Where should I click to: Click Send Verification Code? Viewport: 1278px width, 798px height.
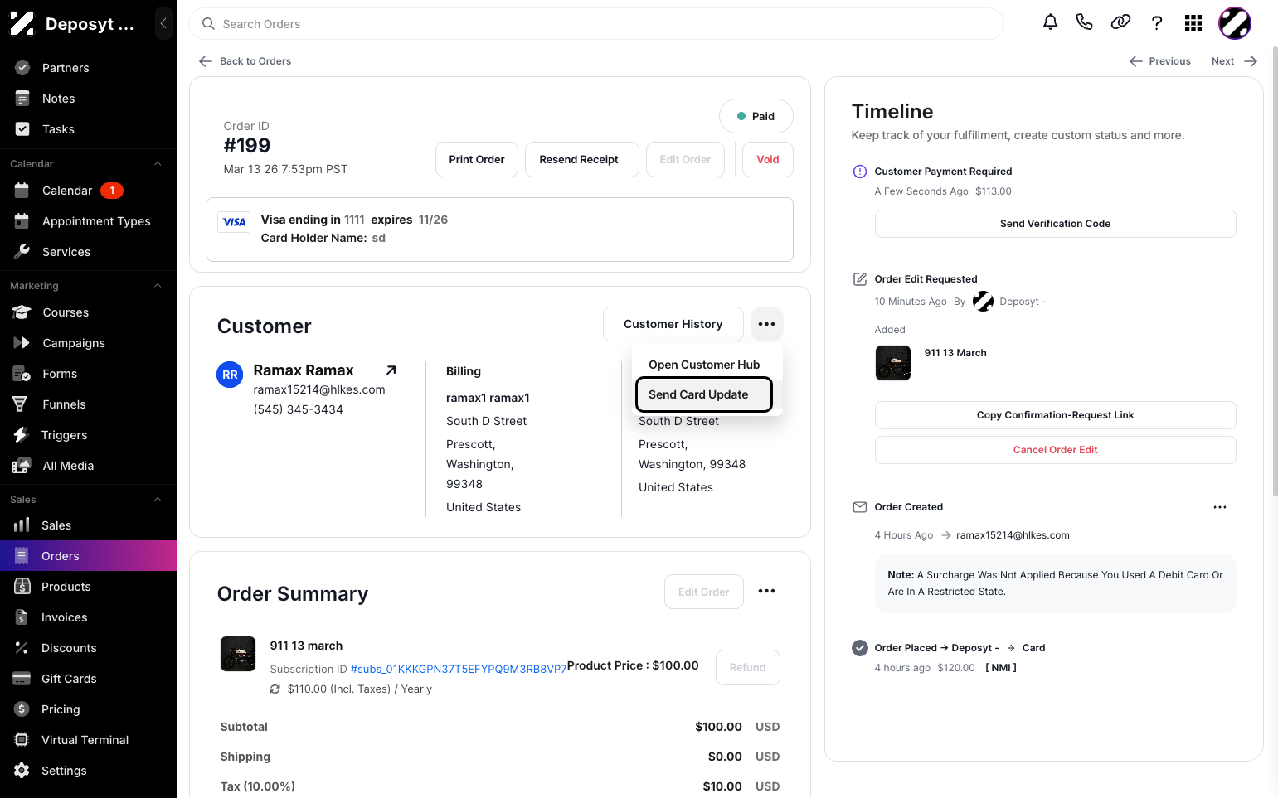click(x=1055, y=224)
